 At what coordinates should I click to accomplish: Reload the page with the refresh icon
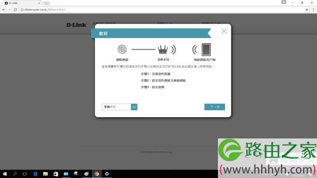pos(15,9)
